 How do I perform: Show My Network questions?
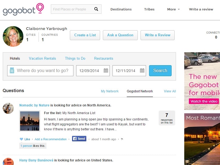(x=110, y=91)
